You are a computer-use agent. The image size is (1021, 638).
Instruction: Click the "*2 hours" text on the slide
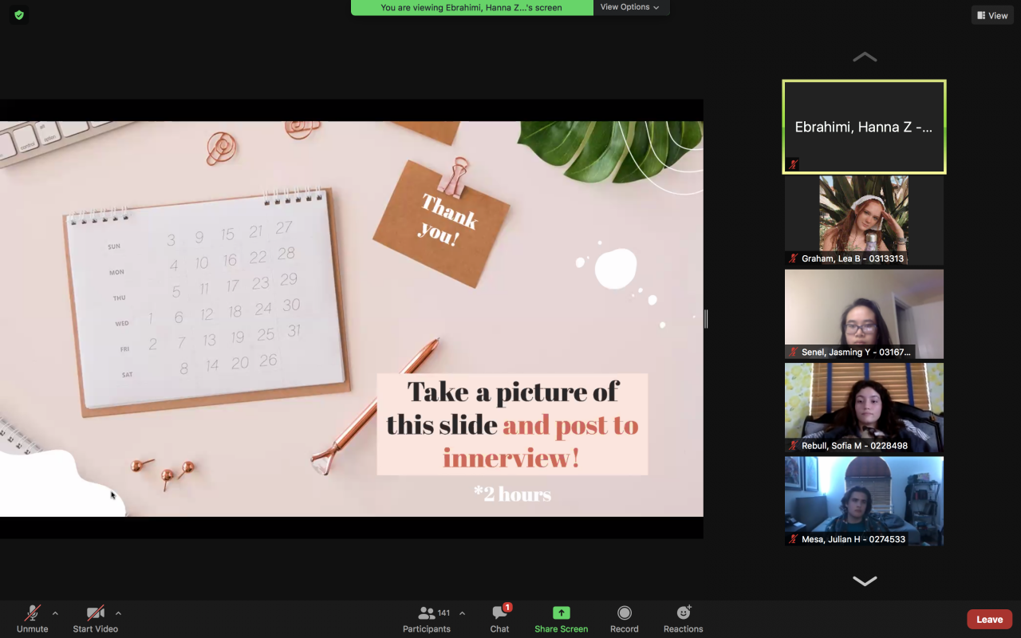point(512,494)
